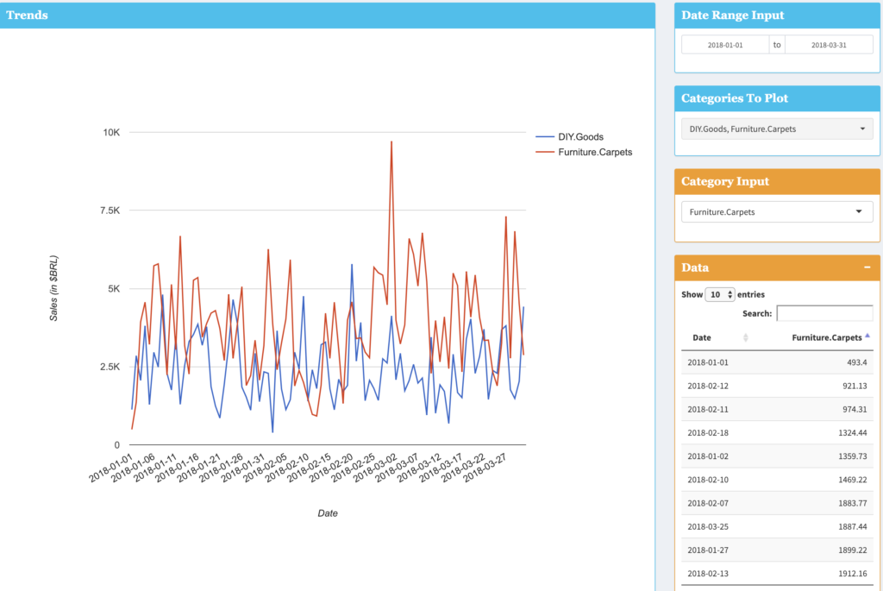The height and width of the screenshot is (591, 883).
Task: Open the Category Input dropdown
Action: click(776, 212)
